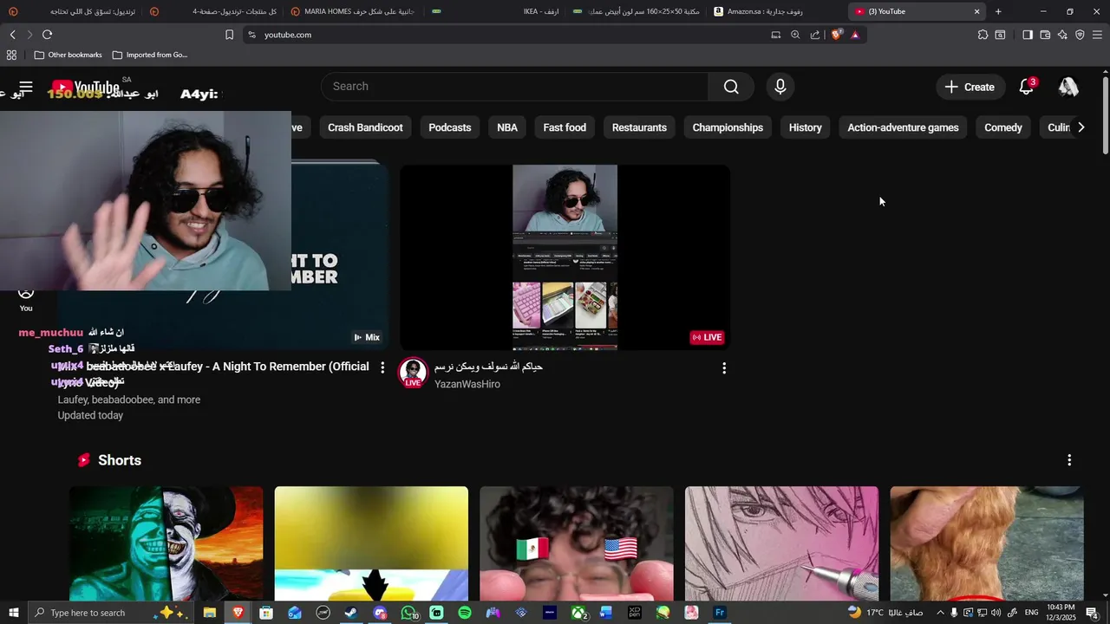Open WhatsApp from the taskbar
The width and height of the screenshot is (1110, 624).
(x=408, y=613)
